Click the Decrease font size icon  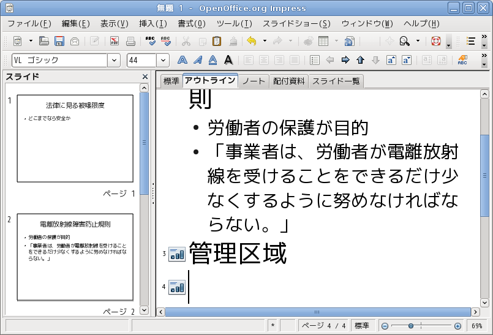click(x=406, y=60)
